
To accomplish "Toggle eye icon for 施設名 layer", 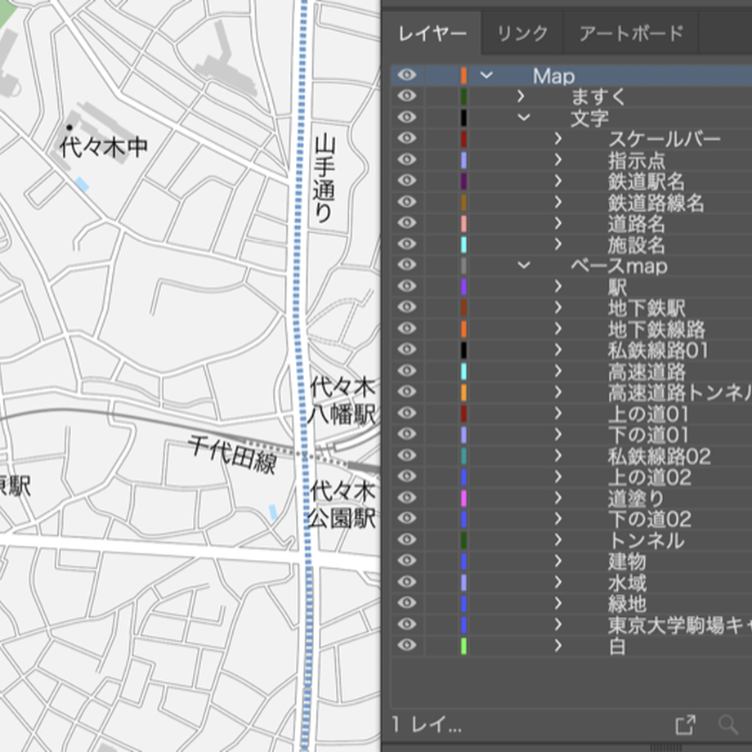I will point(407,244).
